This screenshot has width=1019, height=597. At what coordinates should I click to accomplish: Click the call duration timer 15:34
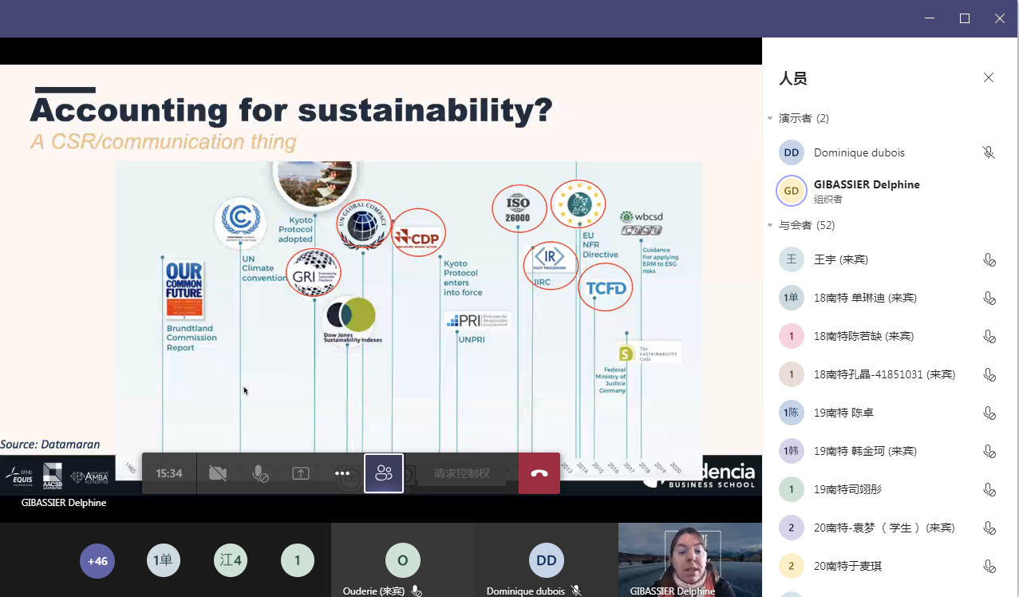point(169,473)
